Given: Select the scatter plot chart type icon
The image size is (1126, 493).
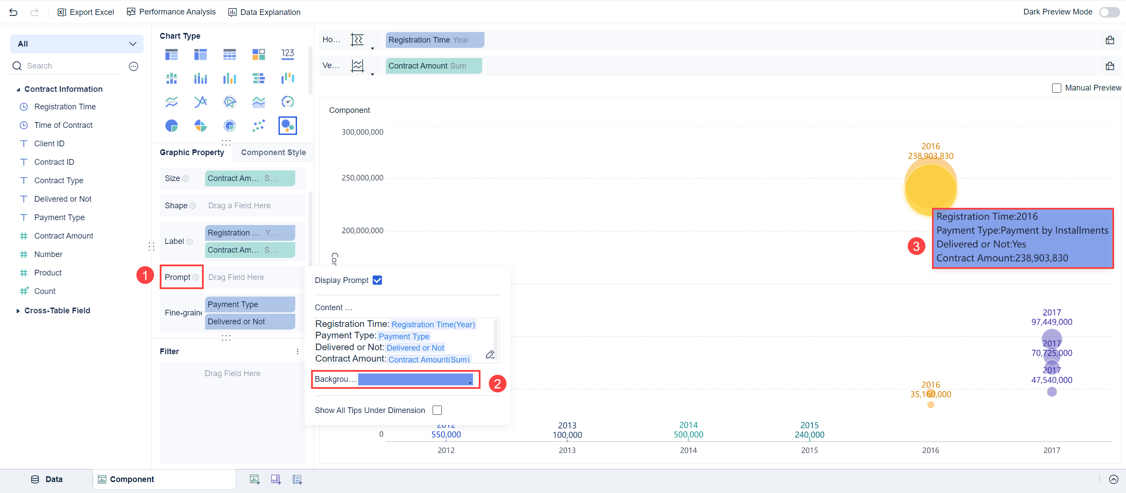Looking at the screenshot, I should [258, 126].
